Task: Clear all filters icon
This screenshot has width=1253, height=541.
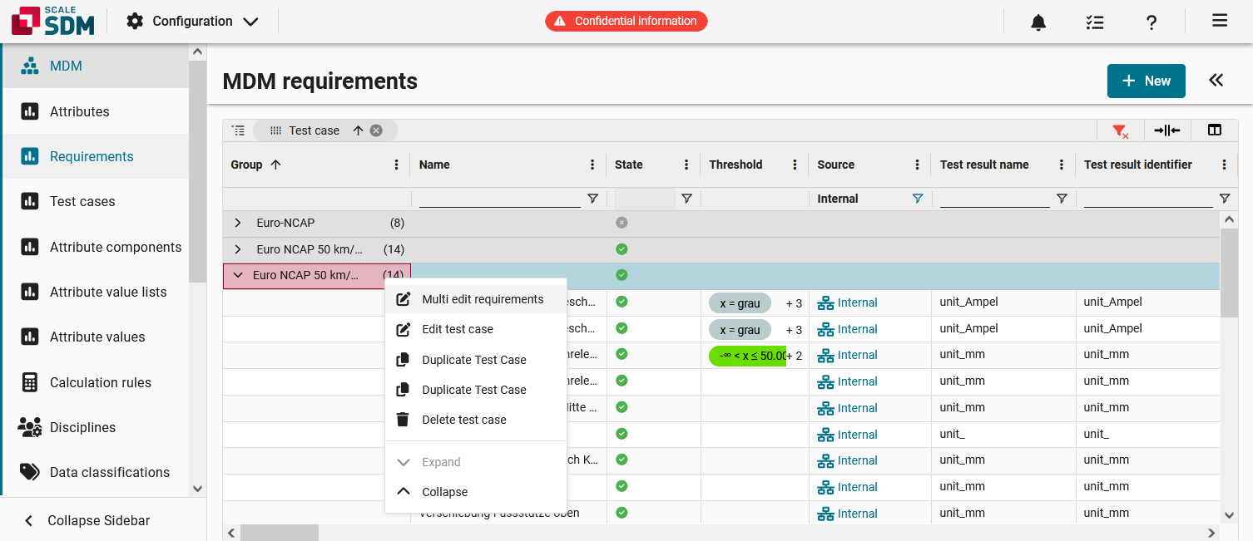Action: [1120, 130]
